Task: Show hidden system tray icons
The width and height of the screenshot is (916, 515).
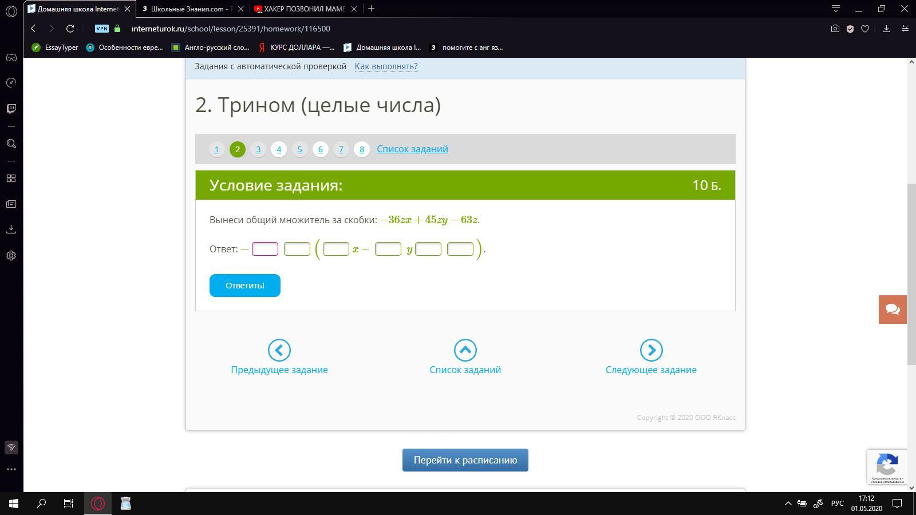Action: (788, 504)
